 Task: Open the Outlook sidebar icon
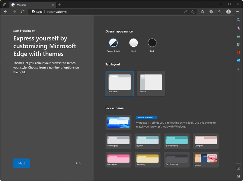[238, 61]
